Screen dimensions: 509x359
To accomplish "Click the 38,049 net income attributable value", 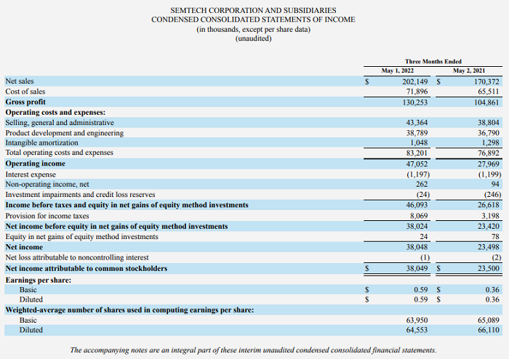I will pyautogui.click(x=416, y=268).
